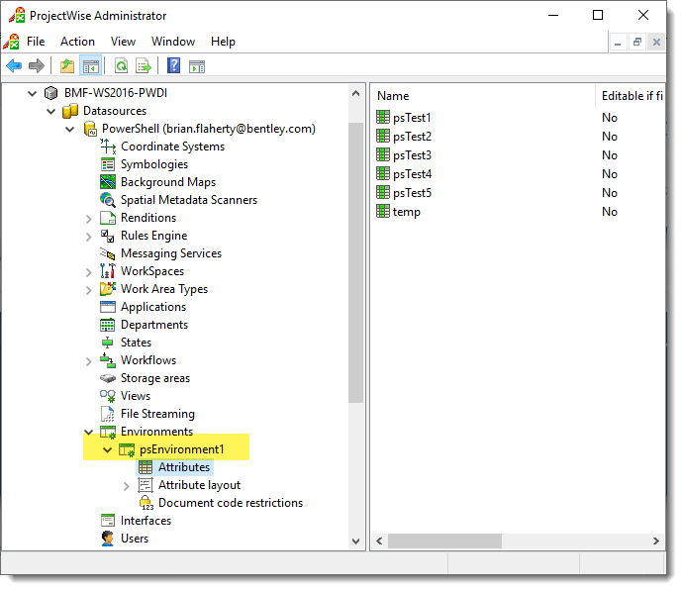
Task: Expand the Attribute layout node
Action: click(x=127, y=485)
